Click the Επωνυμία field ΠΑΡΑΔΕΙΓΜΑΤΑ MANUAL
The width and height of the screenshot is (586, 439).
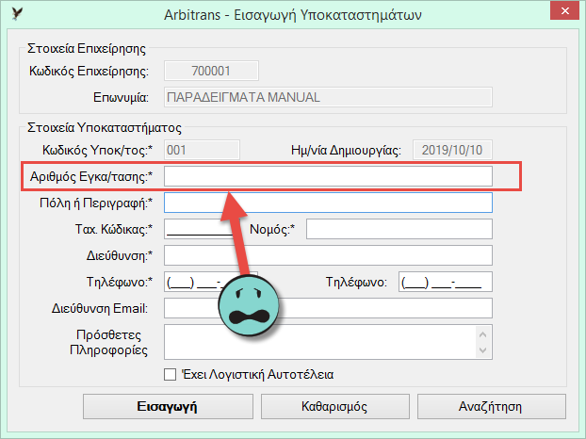click(x=328, y=97)
